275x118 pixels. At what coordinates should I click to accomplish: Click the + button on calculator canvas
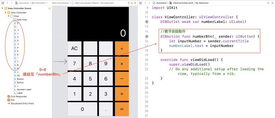tap(122, 94)
